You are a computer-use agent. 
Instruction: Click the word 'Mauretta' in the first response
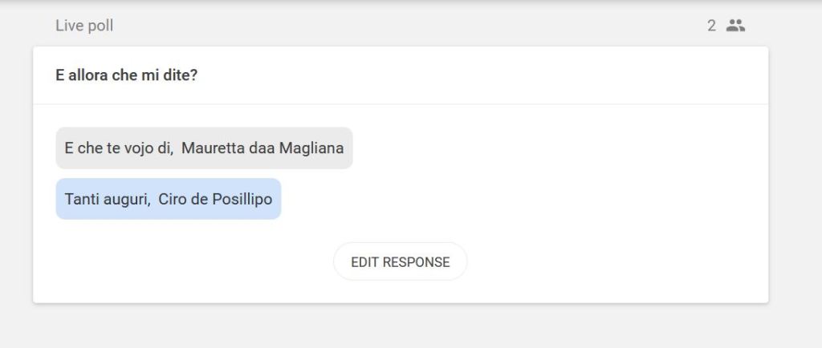tap(210, 148)
